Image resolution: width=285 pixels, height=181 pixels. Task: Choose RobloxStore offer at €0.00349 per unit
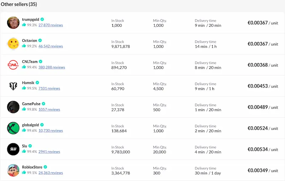point(263,170)
